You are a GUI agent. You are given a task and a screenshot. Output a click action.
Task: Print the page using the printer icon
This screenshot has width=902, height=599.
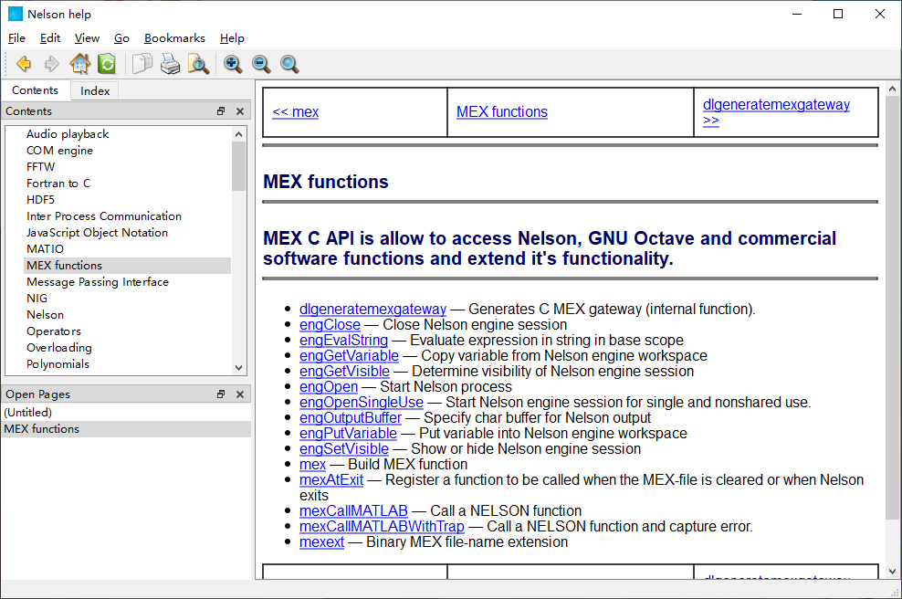coord(171,64)
